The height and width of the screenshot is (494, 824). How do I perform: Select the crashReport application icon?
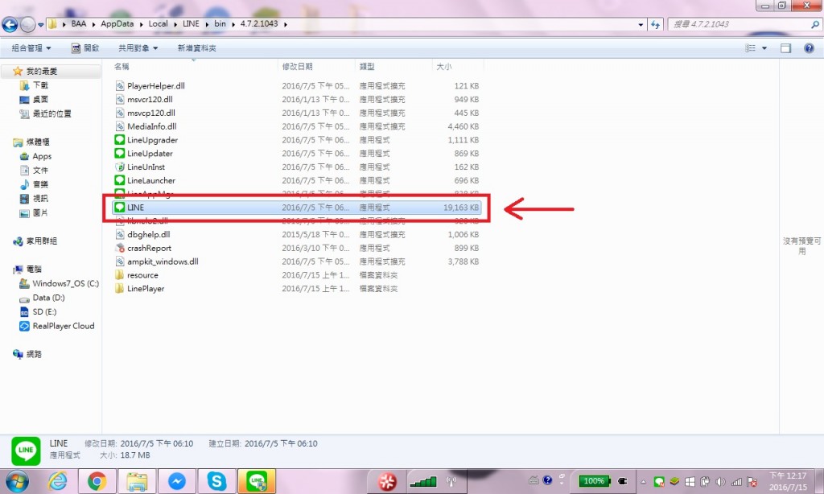(120, 248)
